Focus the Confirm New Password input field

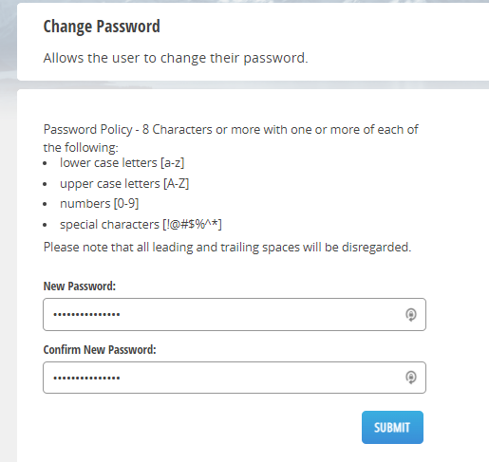pyautogui.click(x=235, y=378)
